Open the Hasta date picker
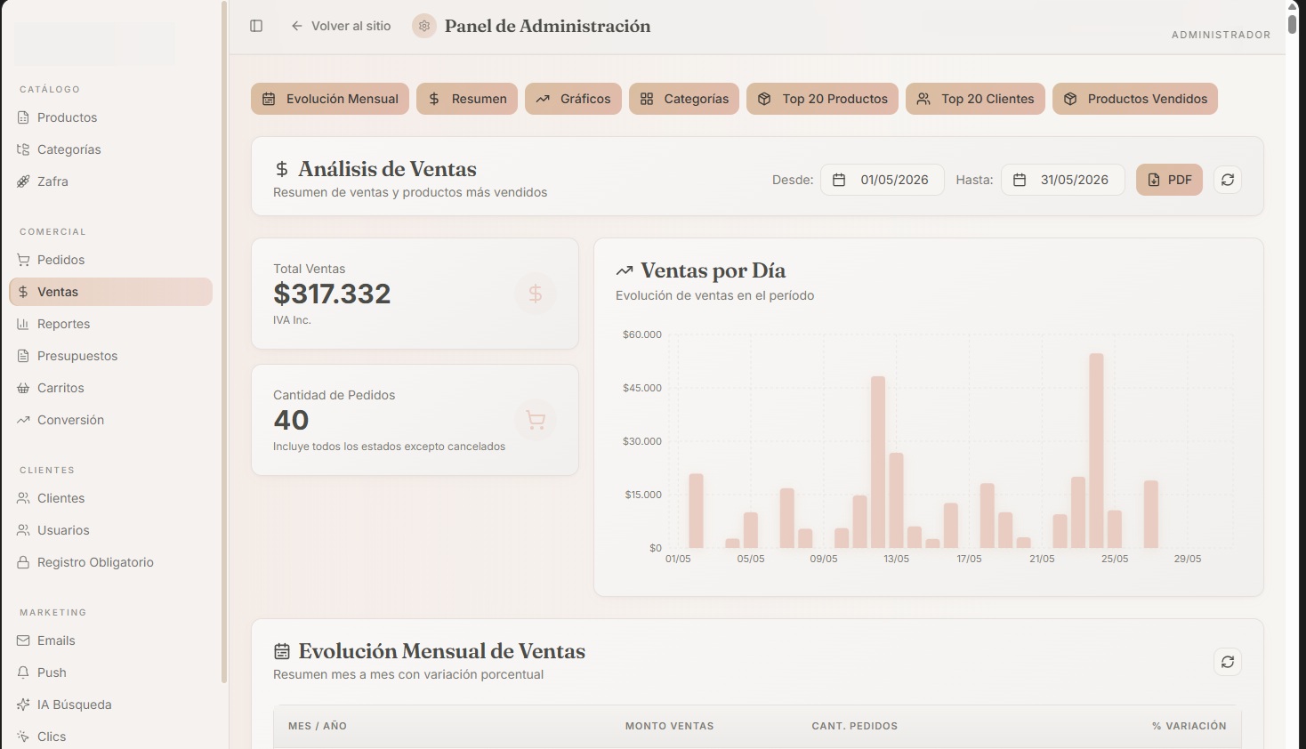Image resolution: width=1306 pixels, height=749 pixels. tap(1063, 180)
